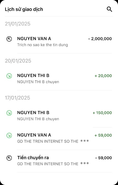Tap outgoing arrow icon beside Tiền chuyển ra
Viewport: 118px width, 185px height.
(x=9, y=158)
